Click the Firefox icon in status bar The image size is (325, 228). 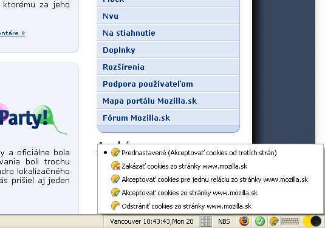click(244, 221)
